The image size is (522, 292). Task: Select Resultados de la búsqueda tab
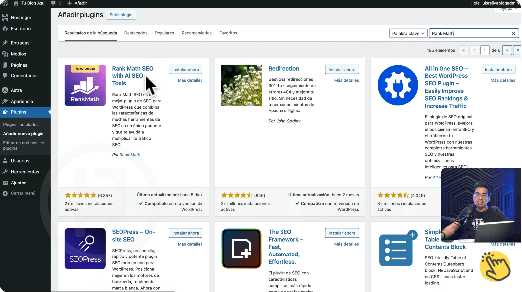pyautogui.click(x=90, y=33)
